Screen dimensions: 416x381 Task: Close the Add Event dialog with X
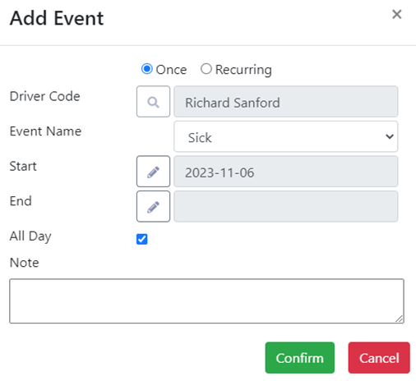point(397,14)
